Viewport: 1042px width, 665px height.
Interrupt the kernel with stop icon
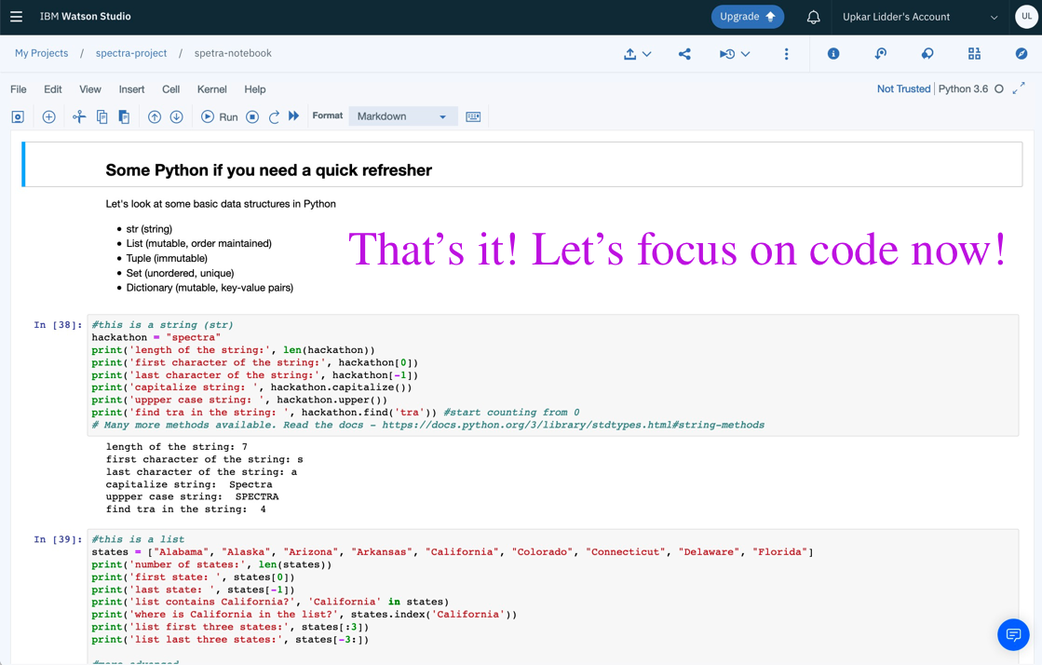point(252,117)
